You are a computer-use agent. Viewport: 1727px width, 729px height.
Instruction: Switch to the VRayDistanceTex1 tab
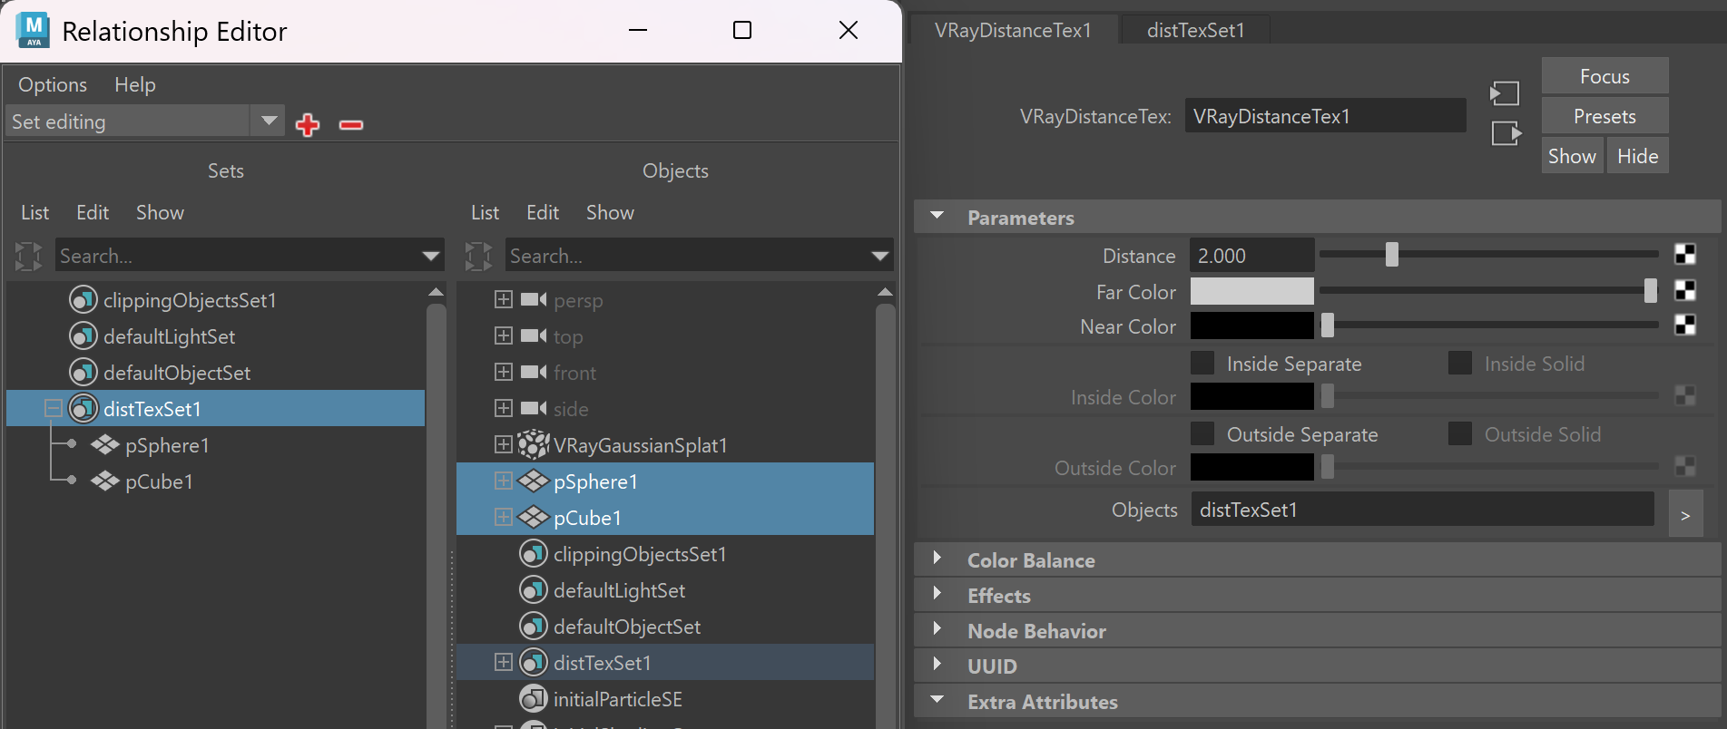1013,30
